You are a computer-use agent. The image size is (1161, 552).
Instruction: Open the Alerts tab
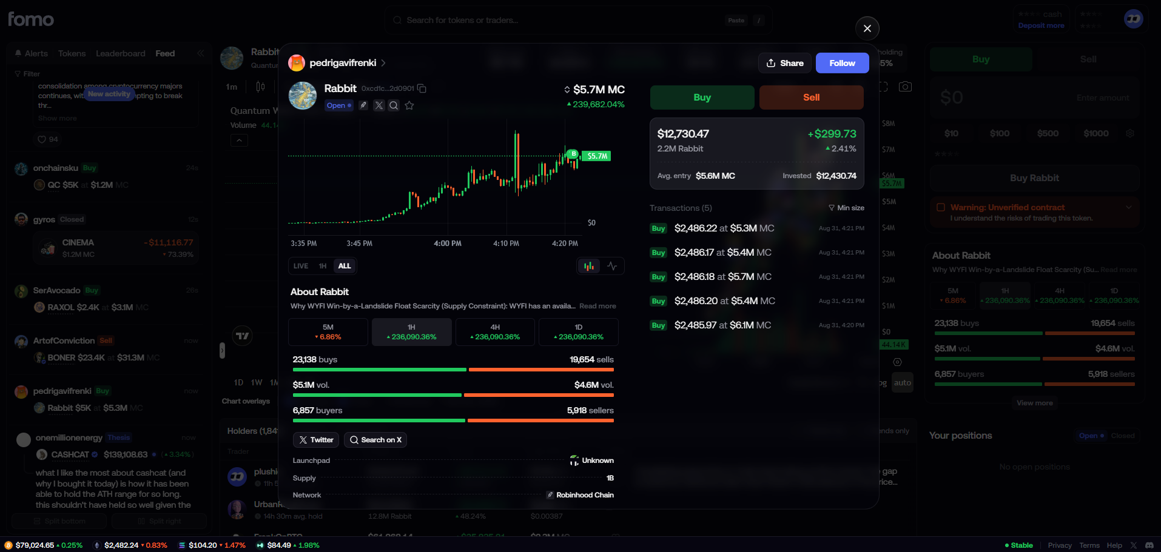pyautogui.click(x=32, y=53)
